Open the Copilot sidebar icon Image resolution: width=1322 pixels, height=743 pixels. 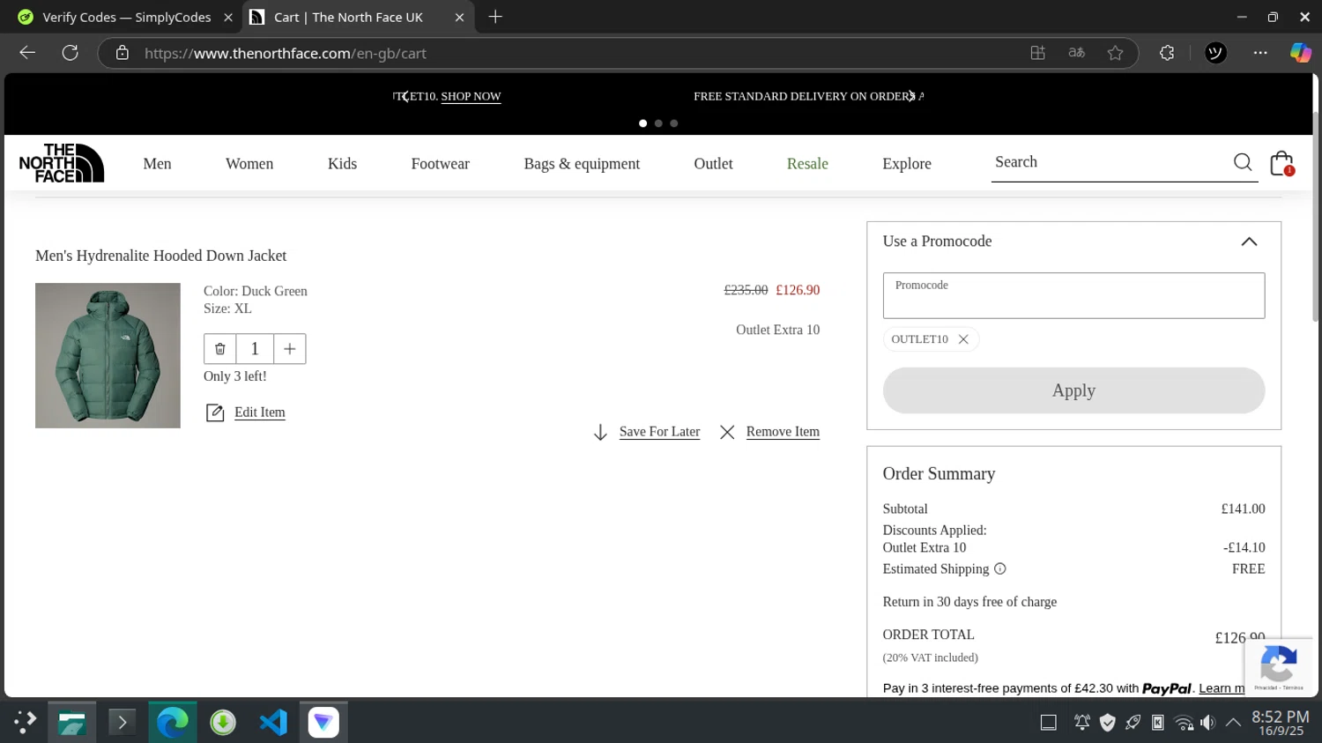(1301, 53)
